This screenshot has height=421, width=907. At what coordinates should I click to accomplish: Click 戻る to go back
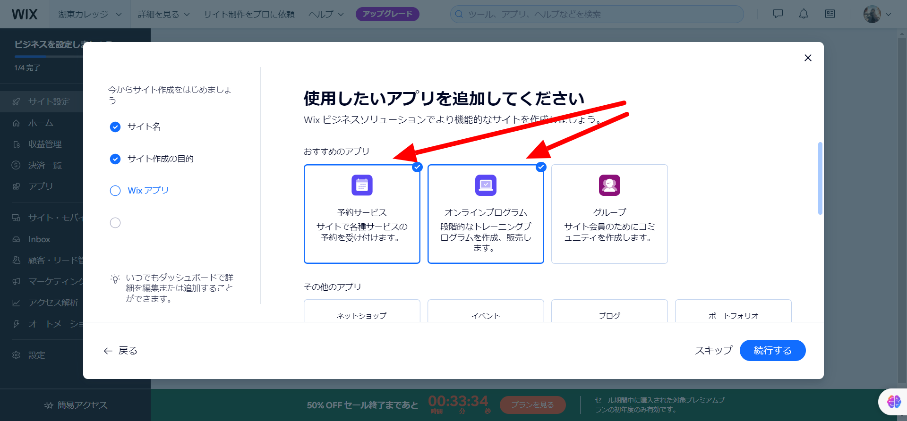120,350
